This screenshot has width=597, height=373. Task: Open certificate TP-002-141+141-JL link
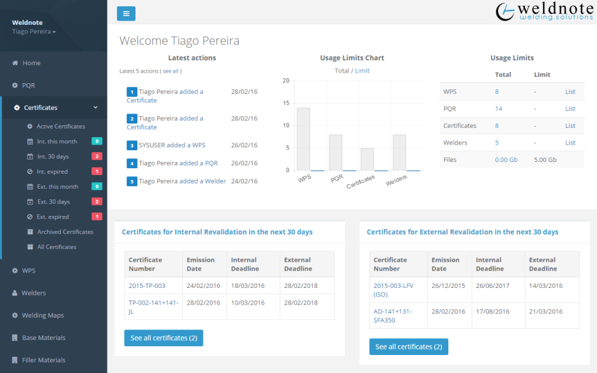click(154, 307)
